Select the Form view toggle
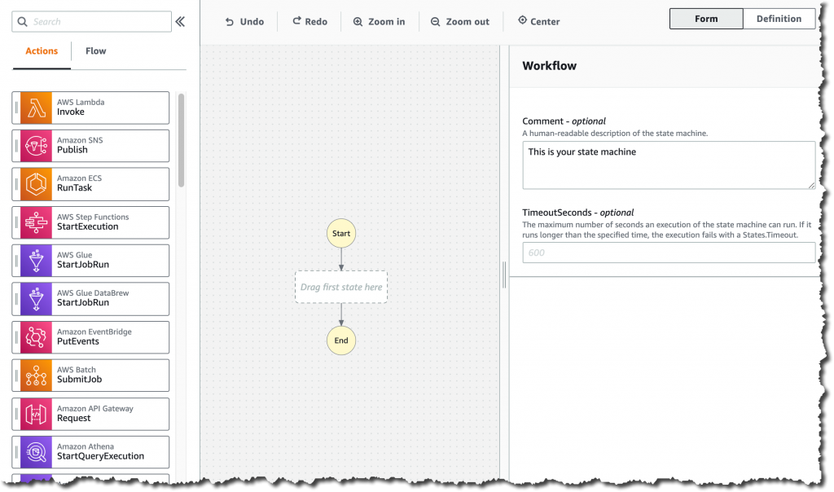Screen dimensions: 834x492 (x=706, y=18)
